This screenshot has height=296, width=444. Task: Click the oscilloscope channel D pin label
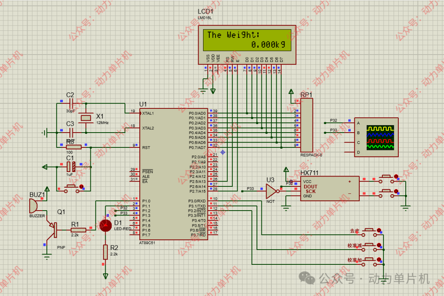358,152
